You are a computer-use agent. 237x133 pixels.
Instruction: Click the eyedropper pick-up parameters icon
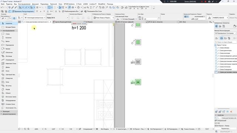click(x=13, y=7)
